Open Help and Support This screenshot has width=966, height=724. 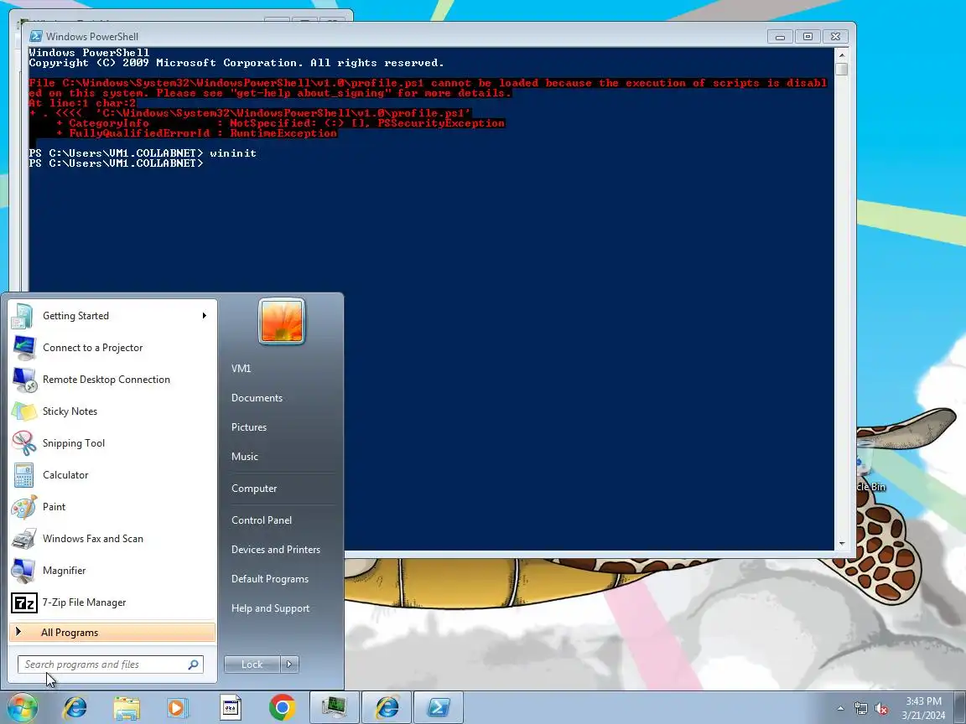(x=271, y=608)
